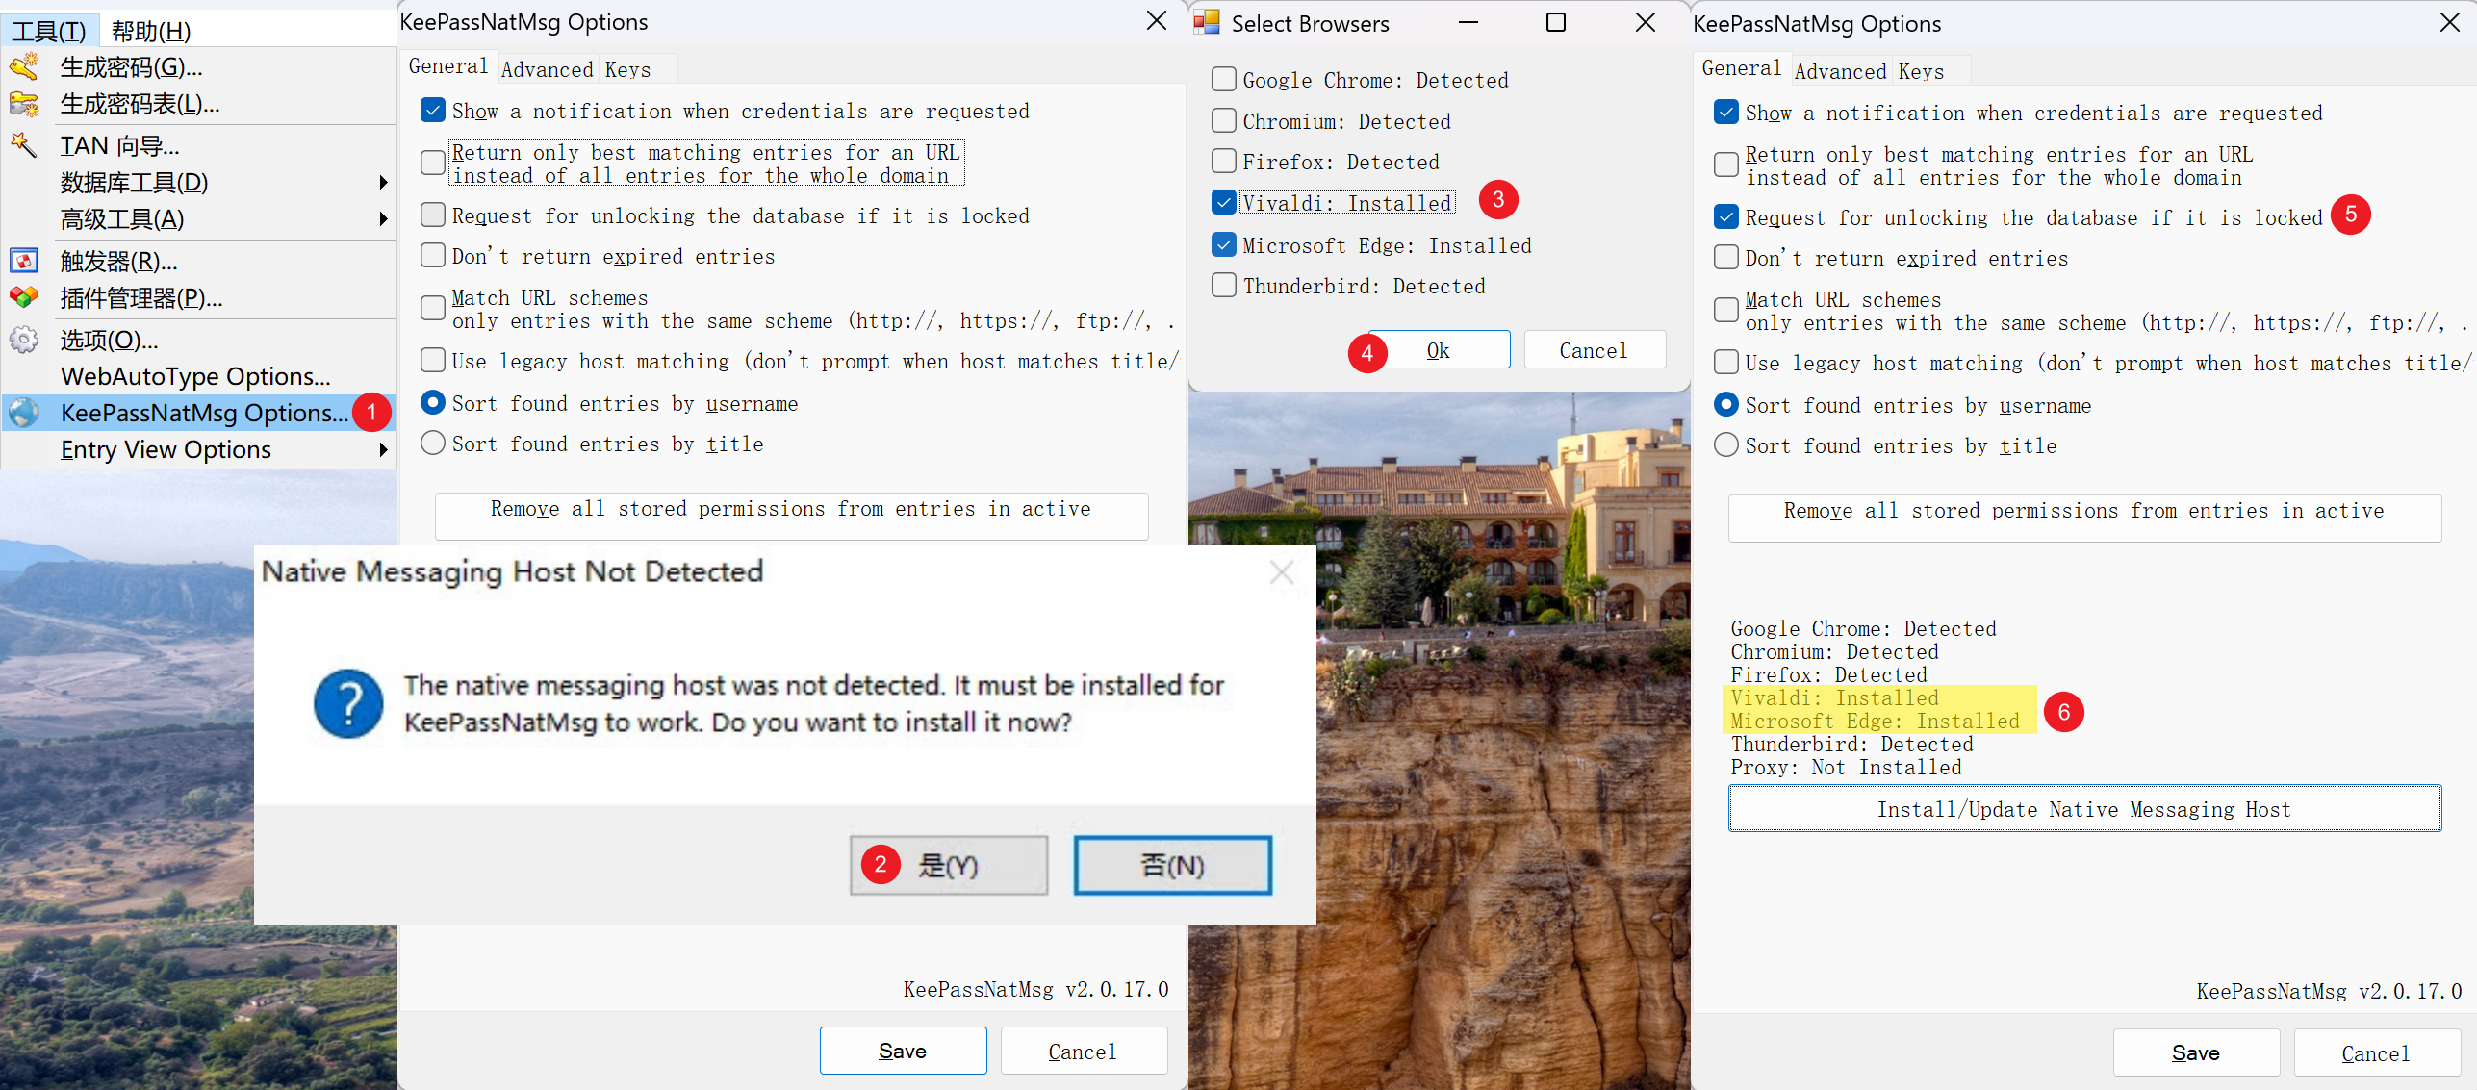Click the Plugin manager cubes icon
Image resolution: width=2477 pixels, height=1090 pixels.
click(x=24, y=297)
